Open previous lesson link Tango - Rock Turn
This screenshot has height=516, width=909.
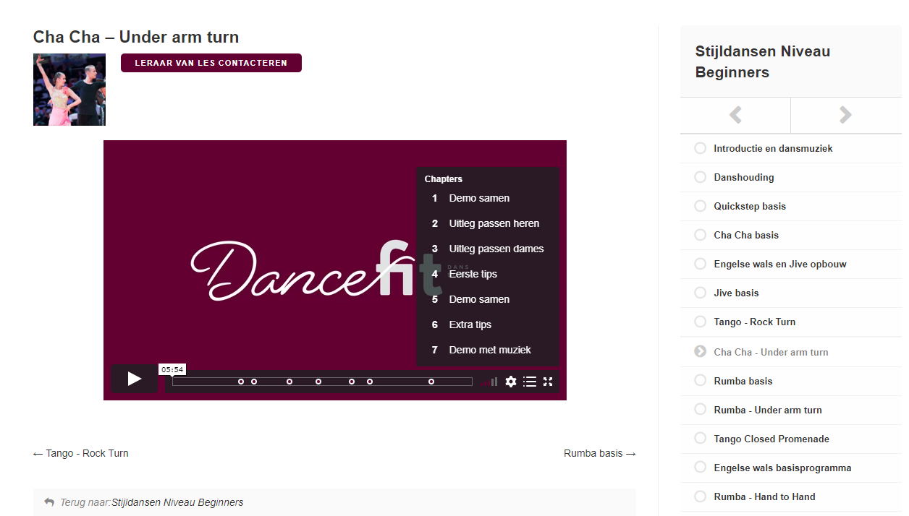point(81,453)
